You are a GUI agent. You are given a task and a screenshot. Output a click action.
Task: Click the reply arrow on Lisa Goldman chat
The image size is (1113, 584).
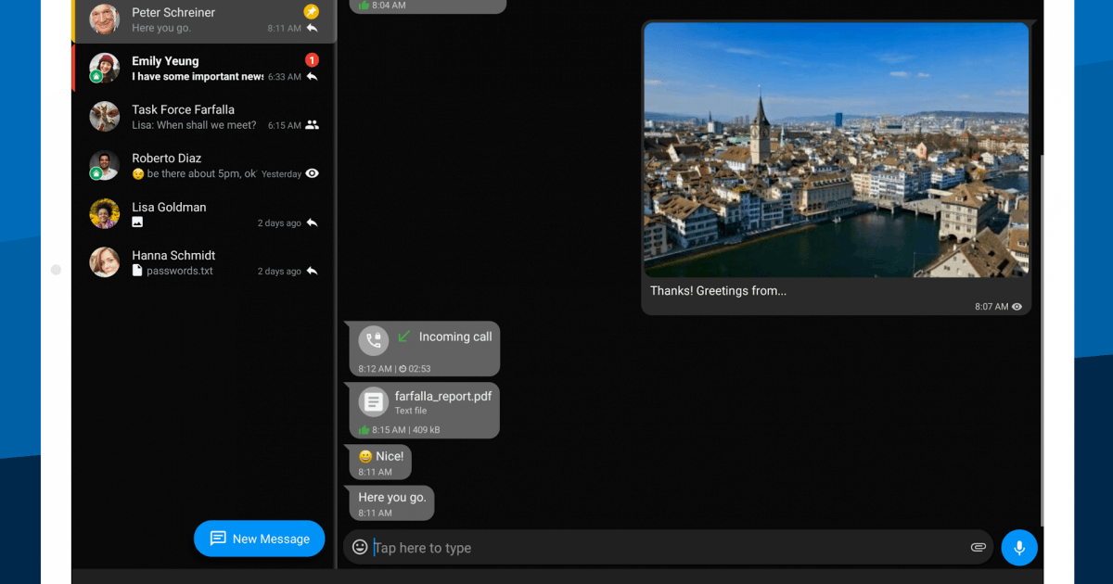312,222
